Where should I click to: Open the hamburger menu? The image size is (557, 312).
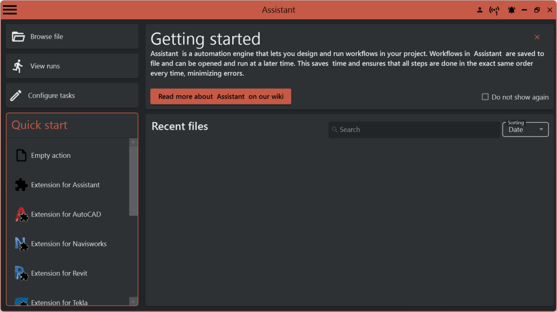point(10,10)
